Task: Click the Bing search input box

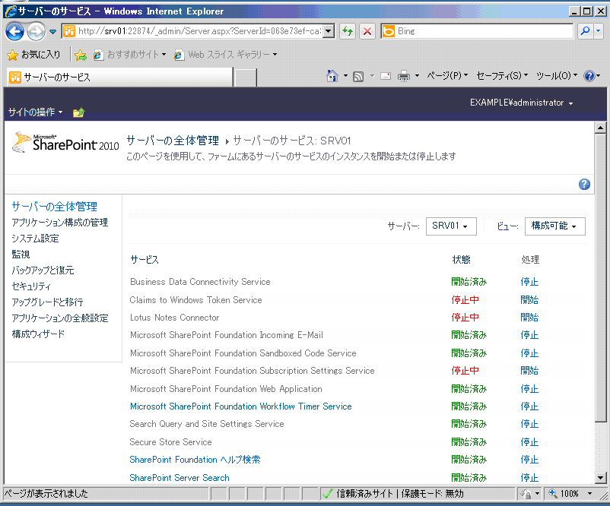Action: pyautogui.click(x=477, y=31)
